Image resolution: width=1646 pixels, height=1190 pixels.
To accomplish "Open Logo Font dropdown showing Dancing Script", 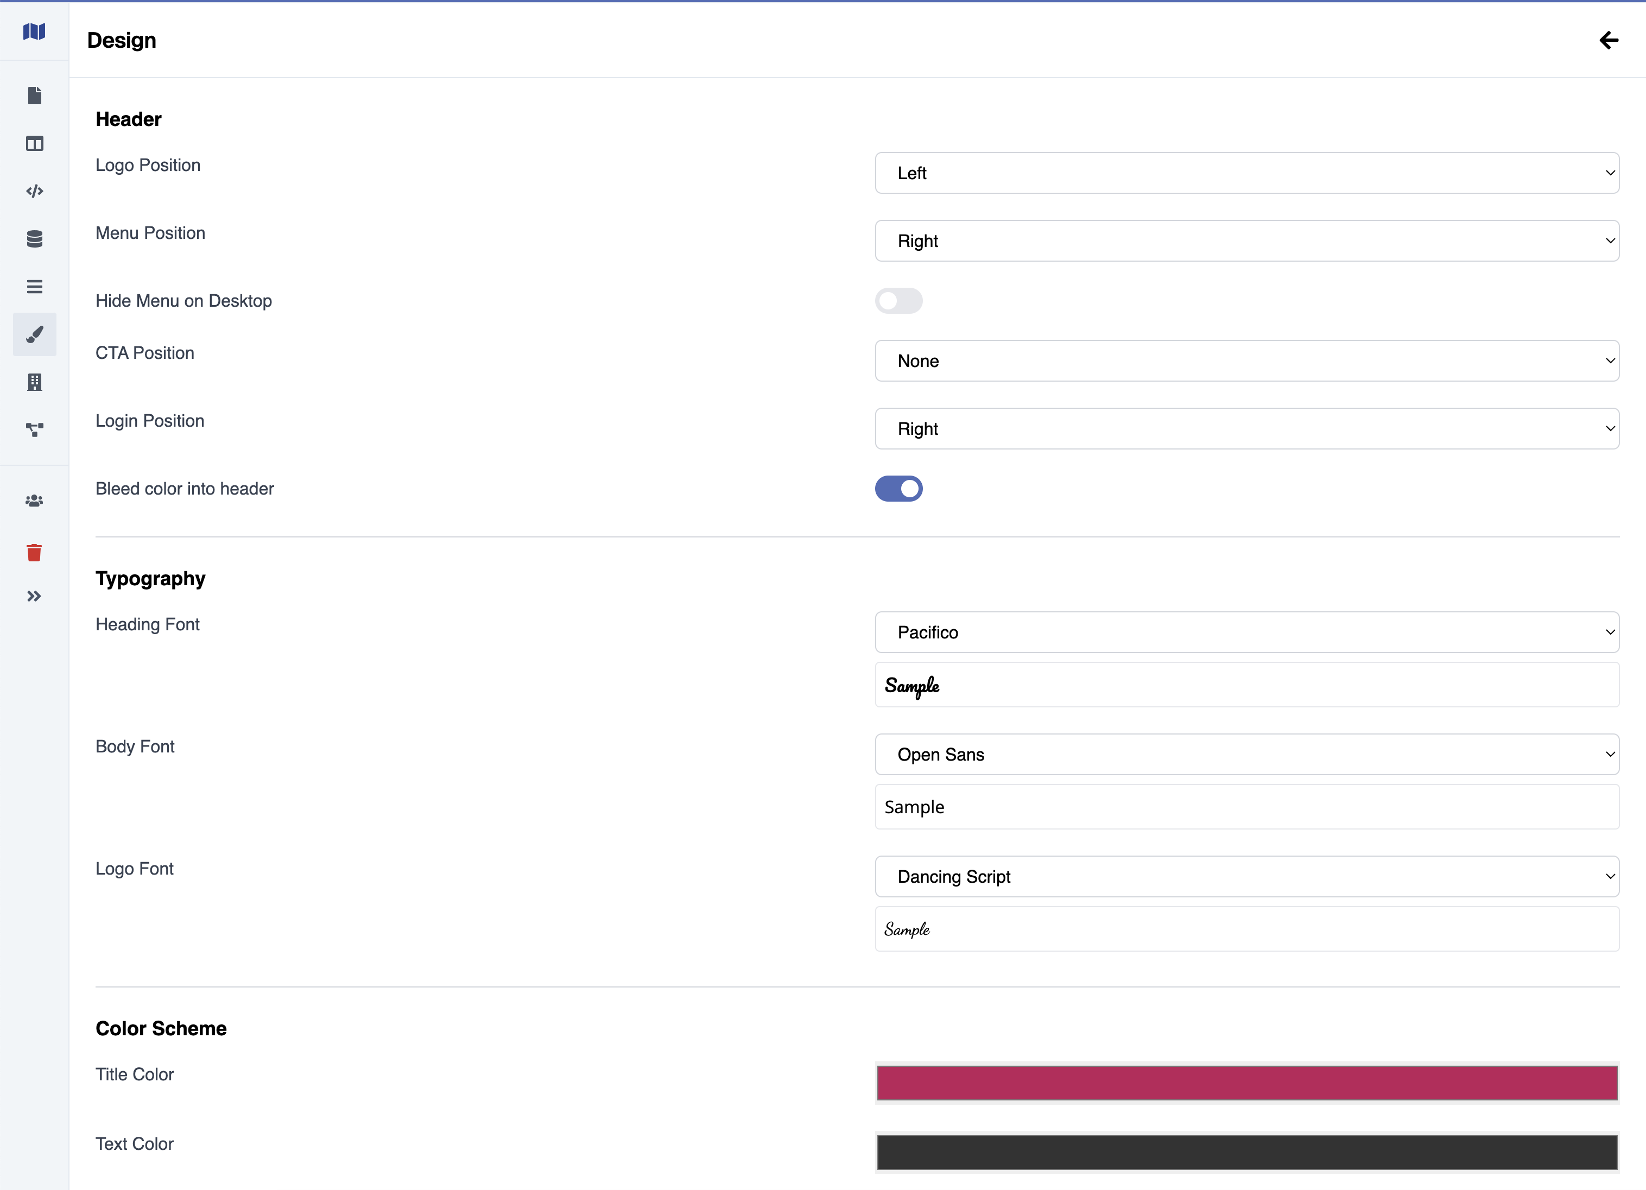I will (1246, 877).
